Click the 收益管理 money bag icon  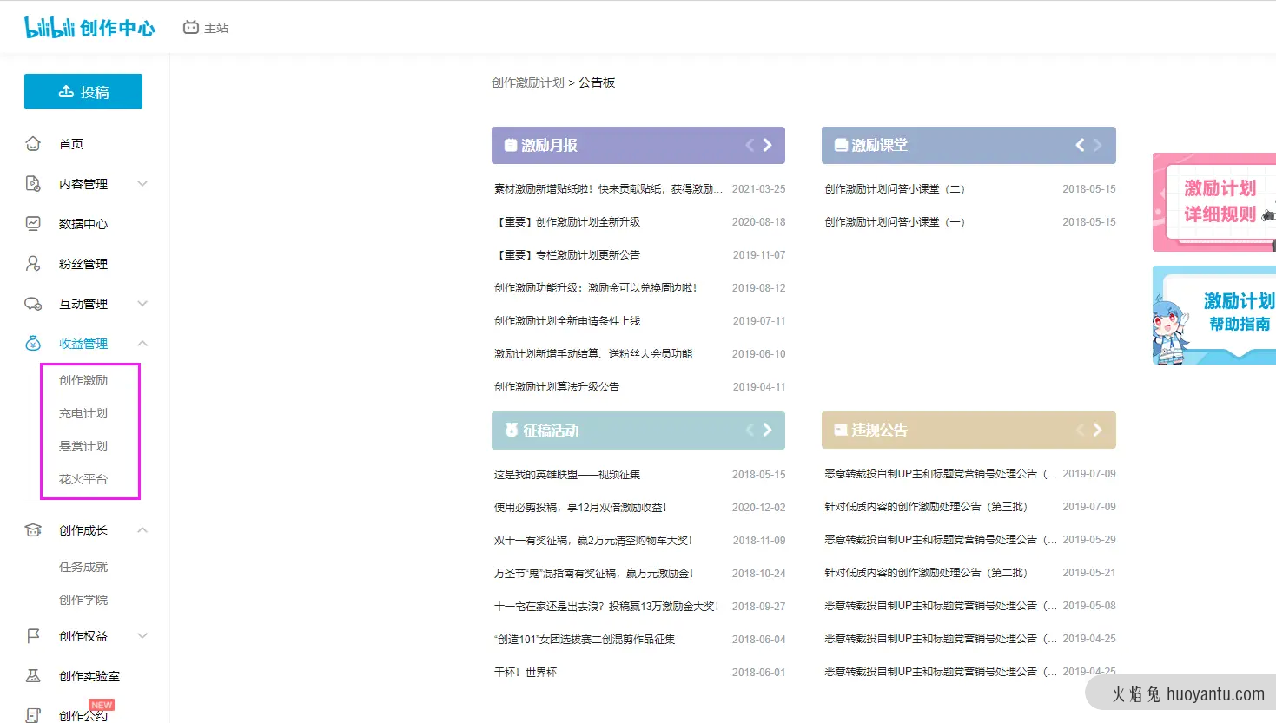point(33,344)
